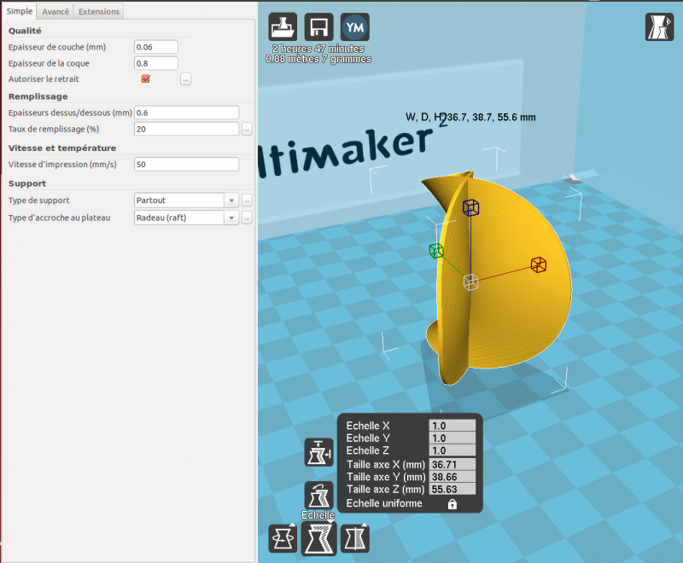Select the Rotate tool icon
The width and height of the screenshot is (683, 563).
283,538
